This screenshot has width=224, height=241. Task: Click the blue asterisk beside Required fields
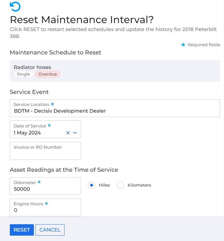[183, 45]
